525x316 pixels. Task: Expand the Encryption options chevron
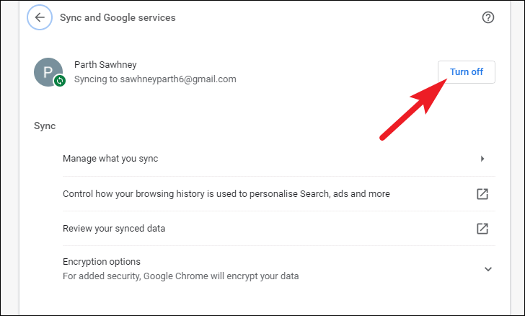[x=487, y=269]
